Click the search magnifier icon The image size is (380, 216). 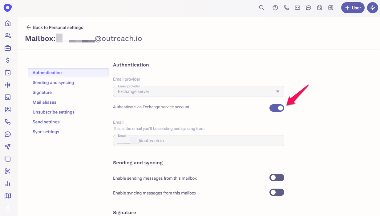[x=261, y=8]
